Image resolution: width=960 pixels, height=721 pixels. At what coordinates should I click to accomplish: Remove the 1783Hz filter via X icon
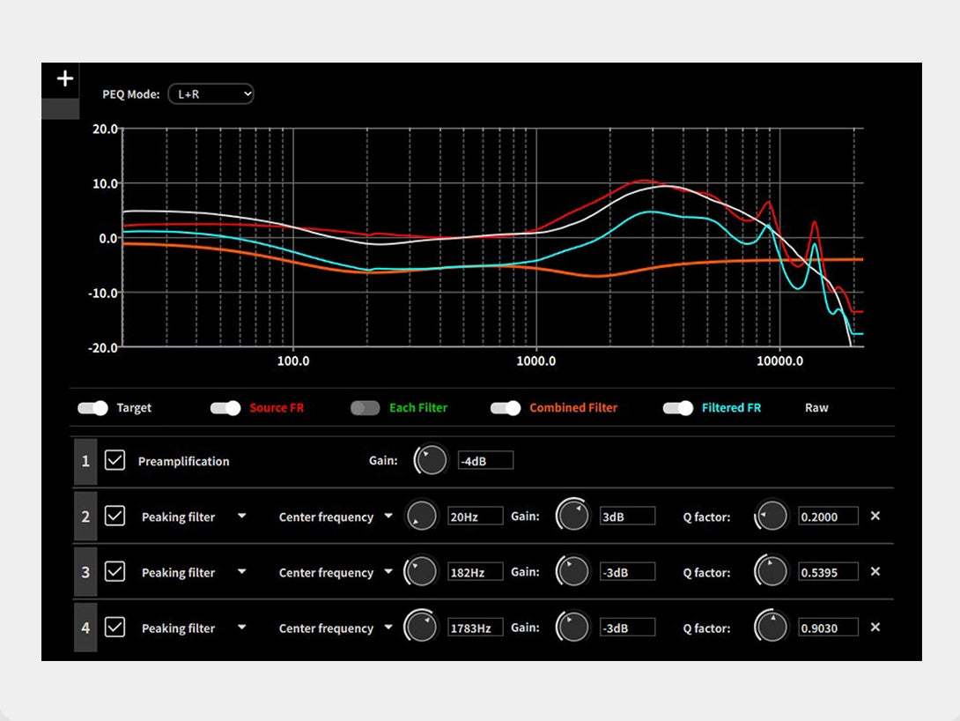point(875,627)
